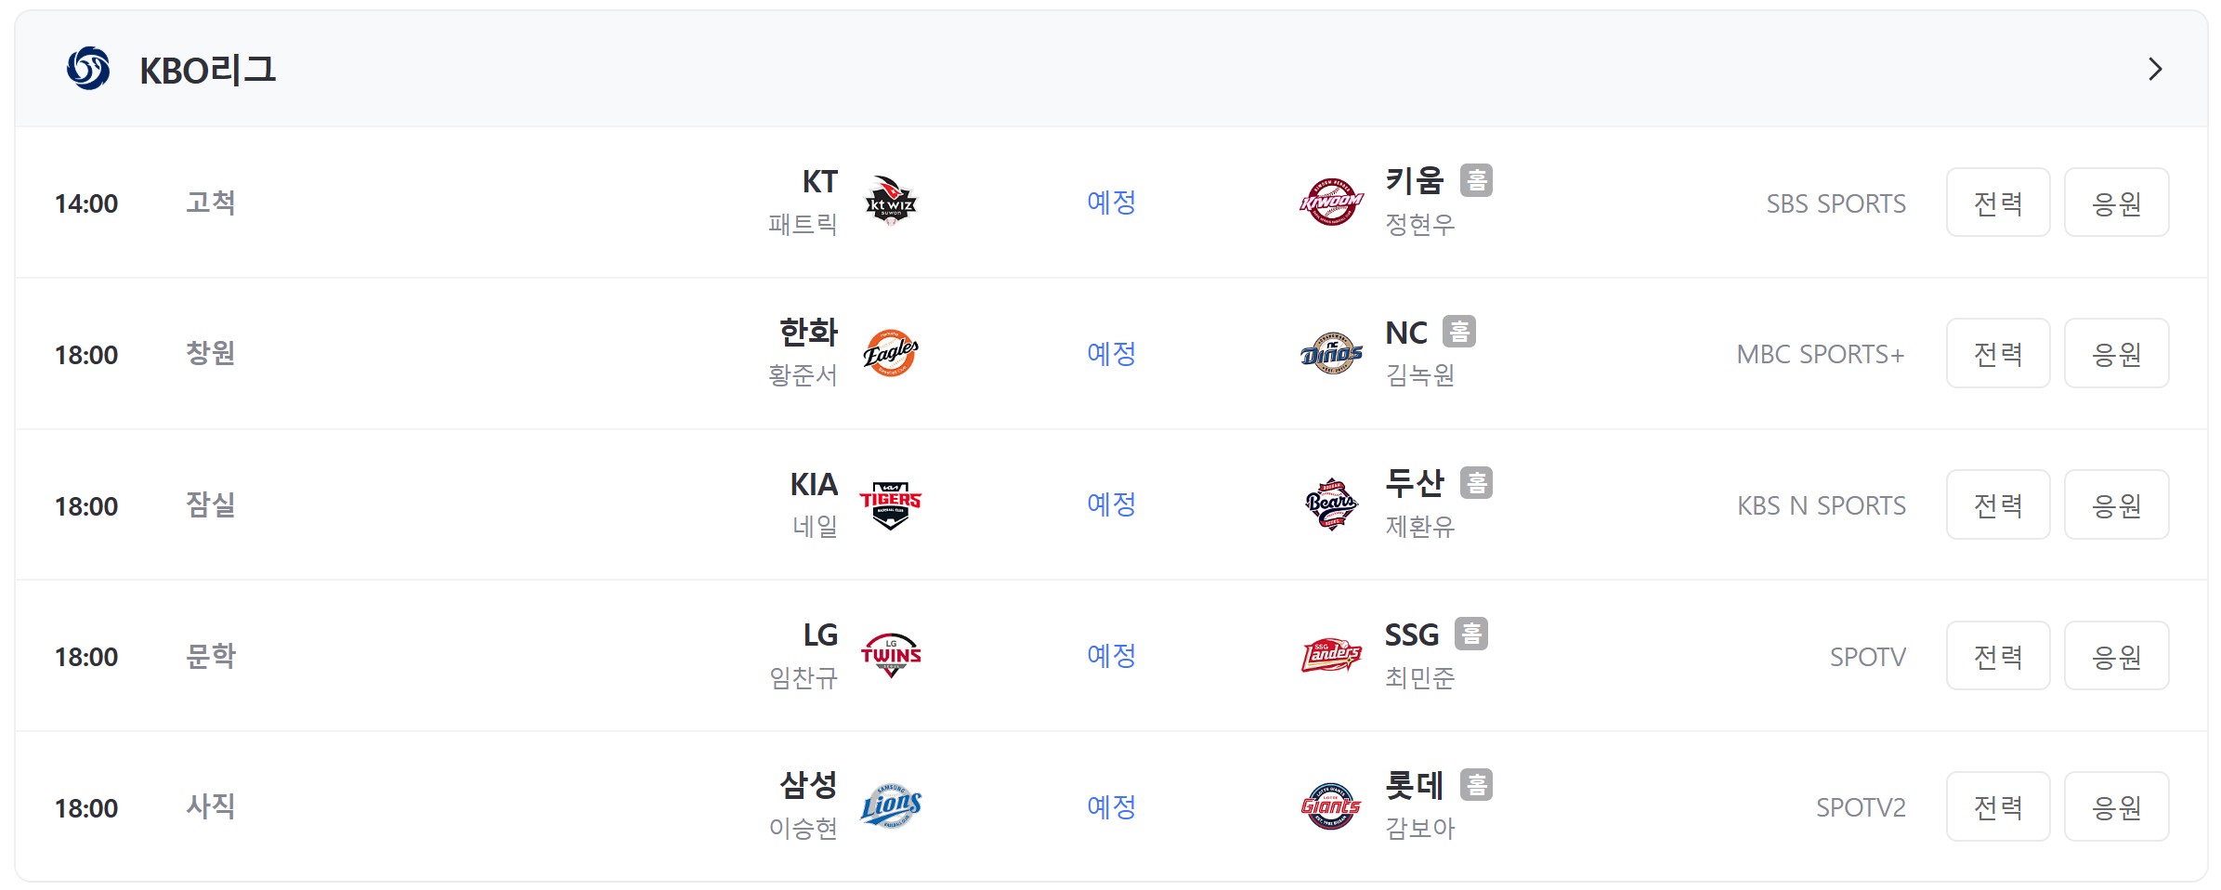
Task: Click 전력 button for KT vs 키움
Action: point(1998,203)
